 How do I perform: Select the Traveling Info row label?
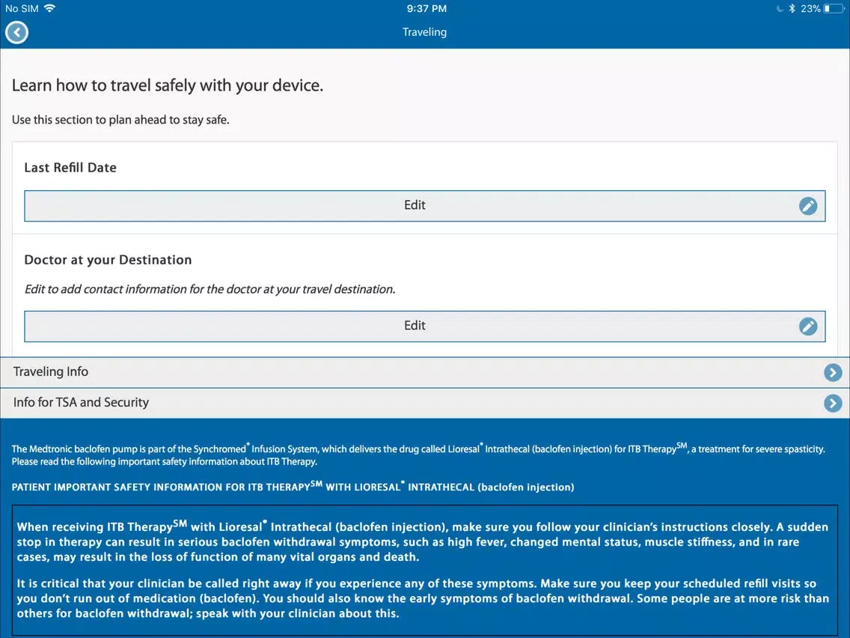(51, 372)
